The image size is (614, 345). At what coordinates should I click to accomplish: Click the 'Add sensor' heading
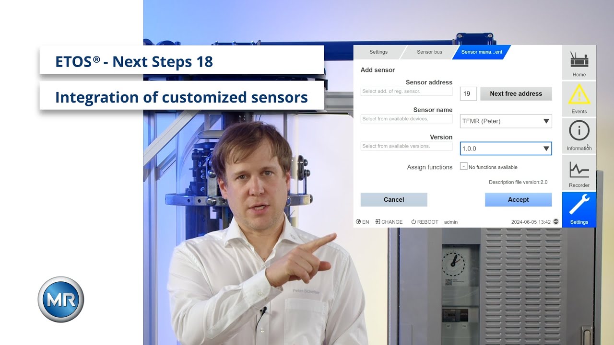378,70
